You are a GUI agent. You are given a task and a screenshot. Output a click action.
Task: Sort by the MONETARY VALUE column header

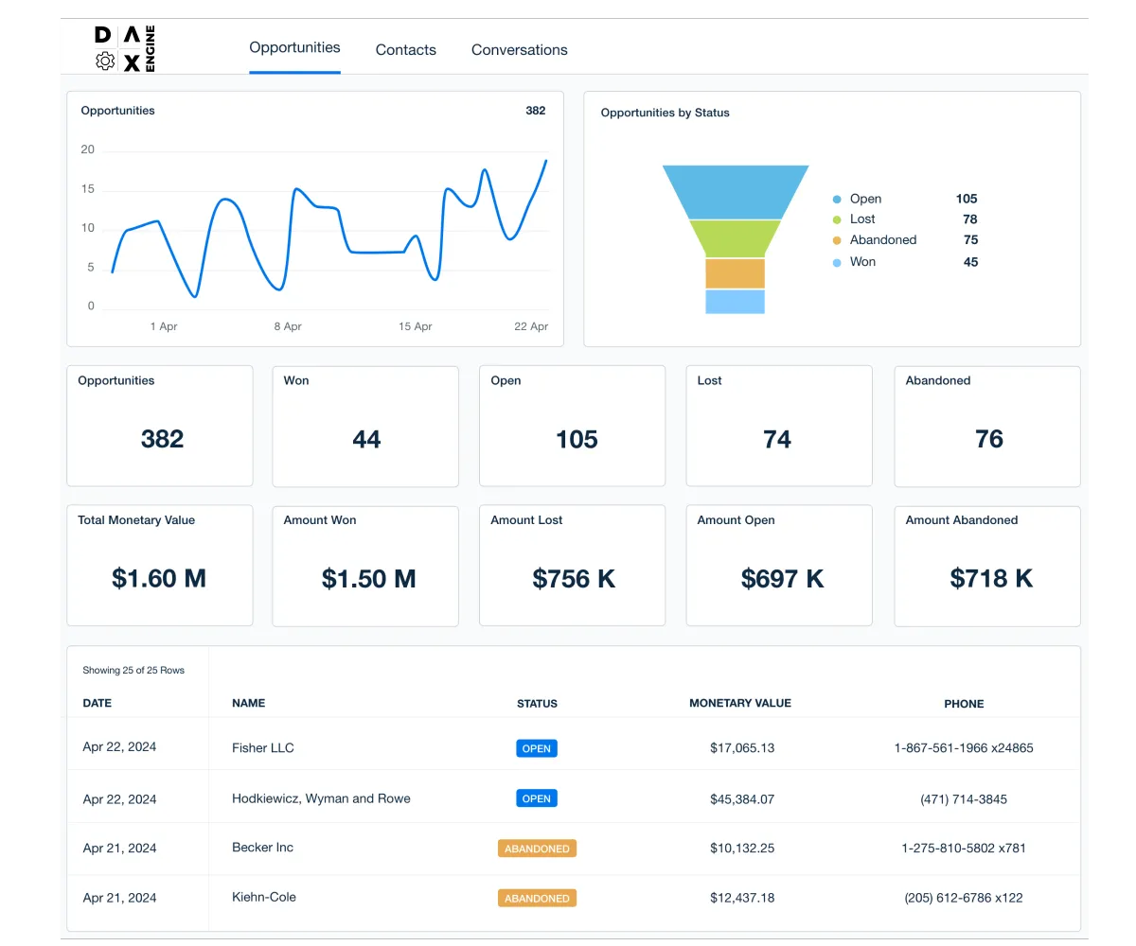(x=740, y=703)
